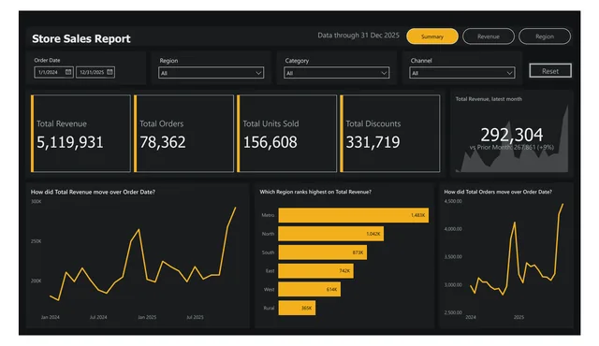Click the end Order Date field 12/31/2025
This screenshot has height=346, width=599.
[x=95, y=72]
